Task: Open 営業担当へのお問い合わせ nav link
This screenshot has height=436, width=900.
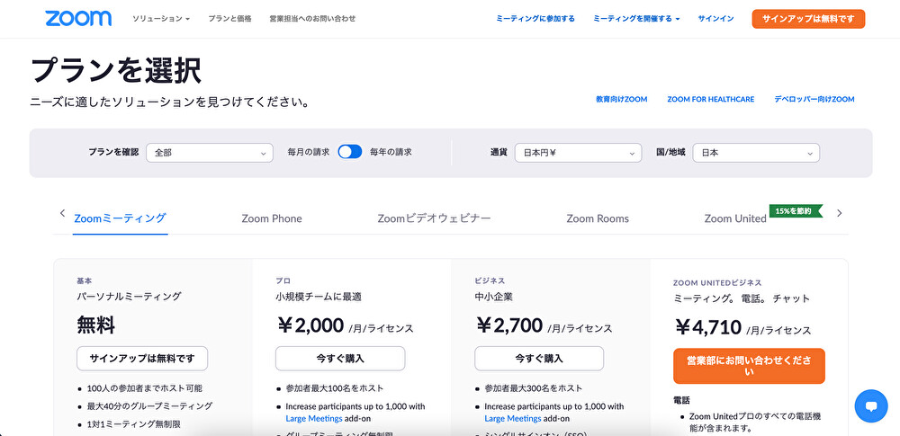Action: (312, 19)
